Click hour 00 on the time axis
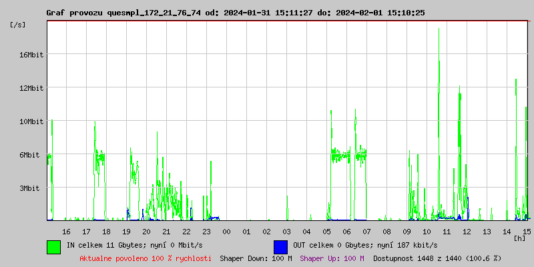 pos(226,231)
